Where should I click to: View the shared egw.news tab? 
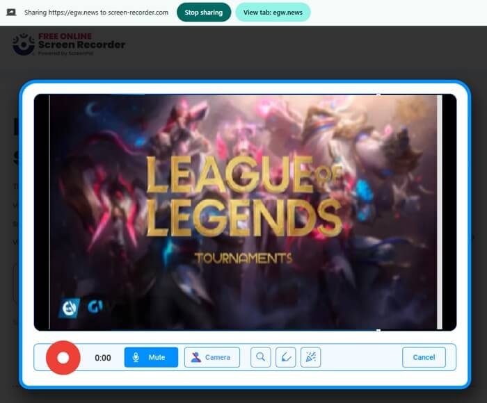click(x=273, y=13)
